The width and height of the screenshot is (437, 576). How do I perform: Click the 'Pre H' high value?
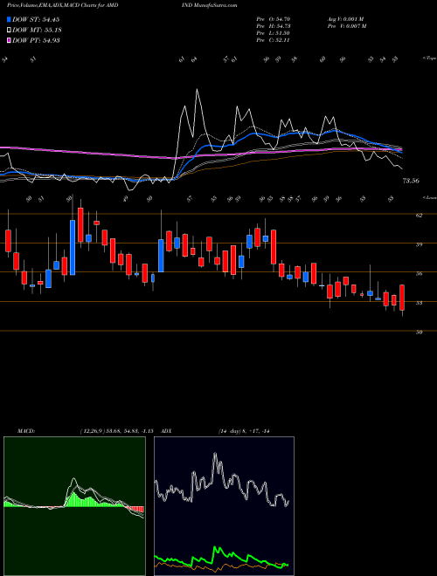pos(274,25)
